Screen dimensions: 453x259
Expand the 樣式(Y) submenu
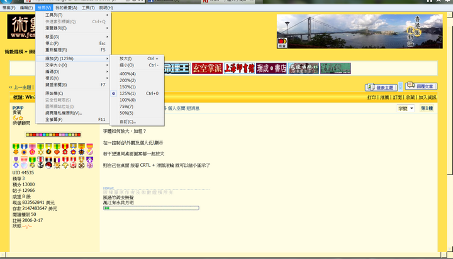coord(73,78)
